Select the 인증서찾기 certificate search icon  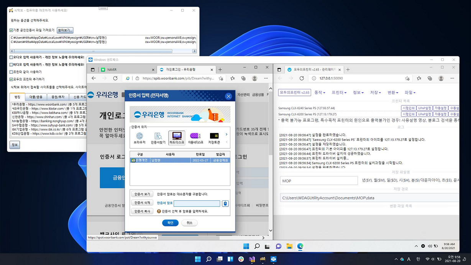(x=158, y=138)
